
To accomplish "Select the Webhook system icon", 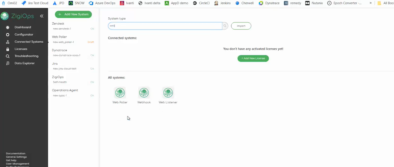I will pos(144,93).
